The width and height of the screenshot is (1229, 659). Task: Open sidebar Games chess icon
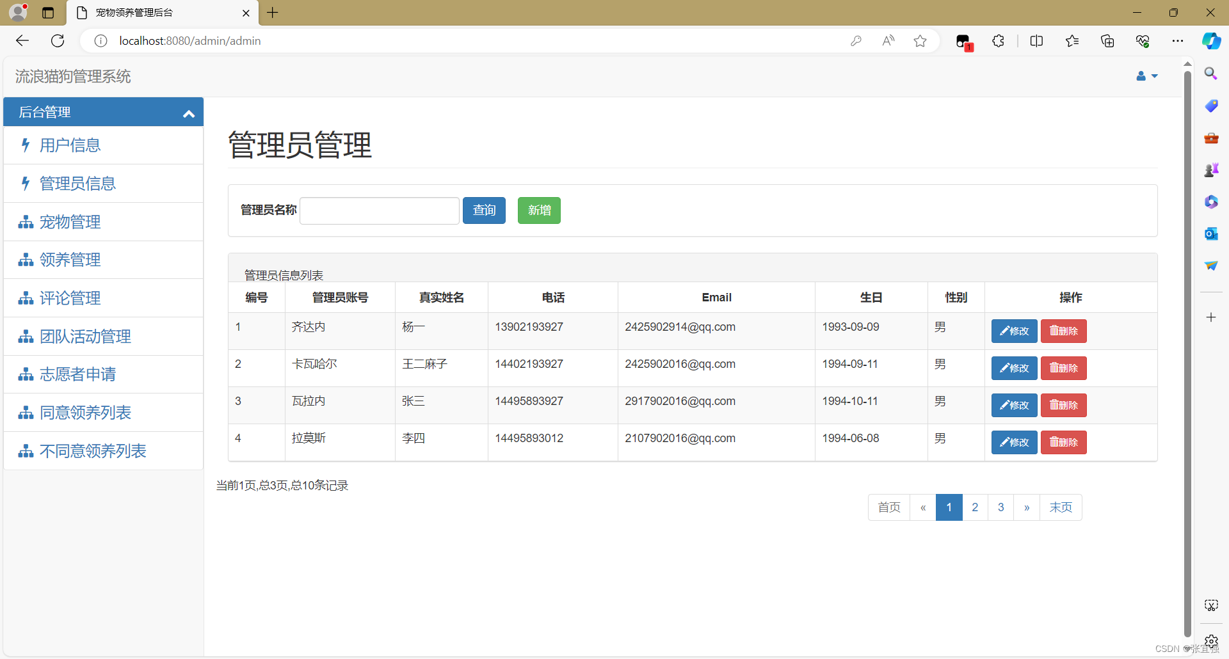pos(1211,170)
